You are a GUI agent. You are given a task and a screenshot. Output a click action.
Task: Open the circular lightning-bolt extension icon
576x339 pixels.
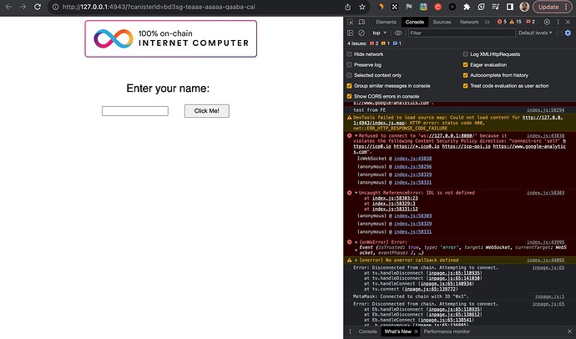(x=481, y=7)
